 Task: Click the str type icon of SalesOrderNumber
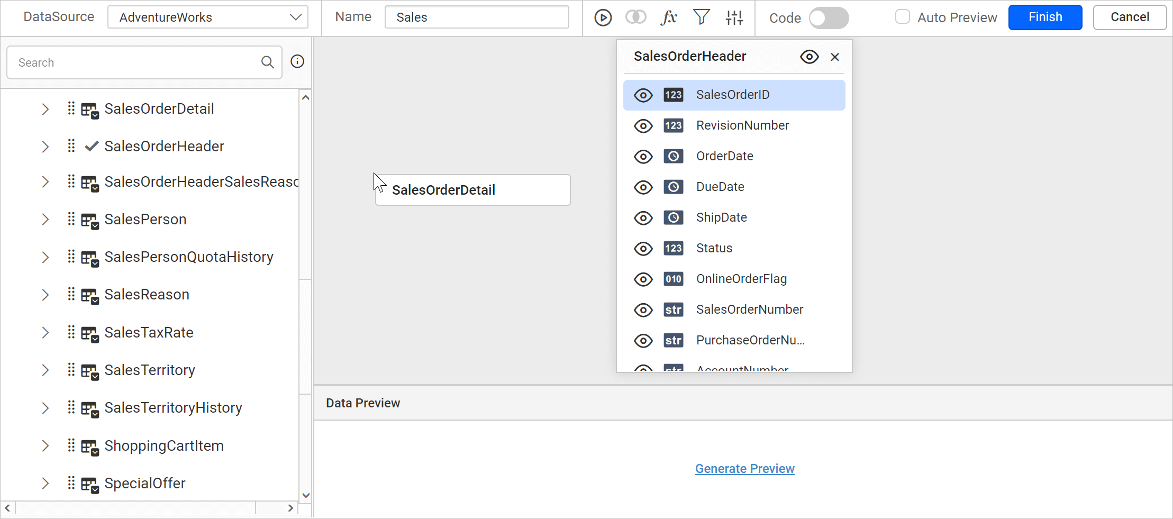(674, 309)
